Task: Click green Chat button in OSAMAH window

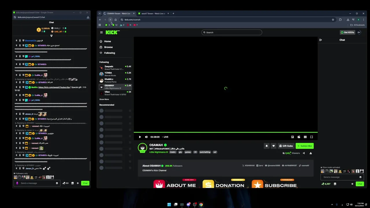Action: (360, 184)
